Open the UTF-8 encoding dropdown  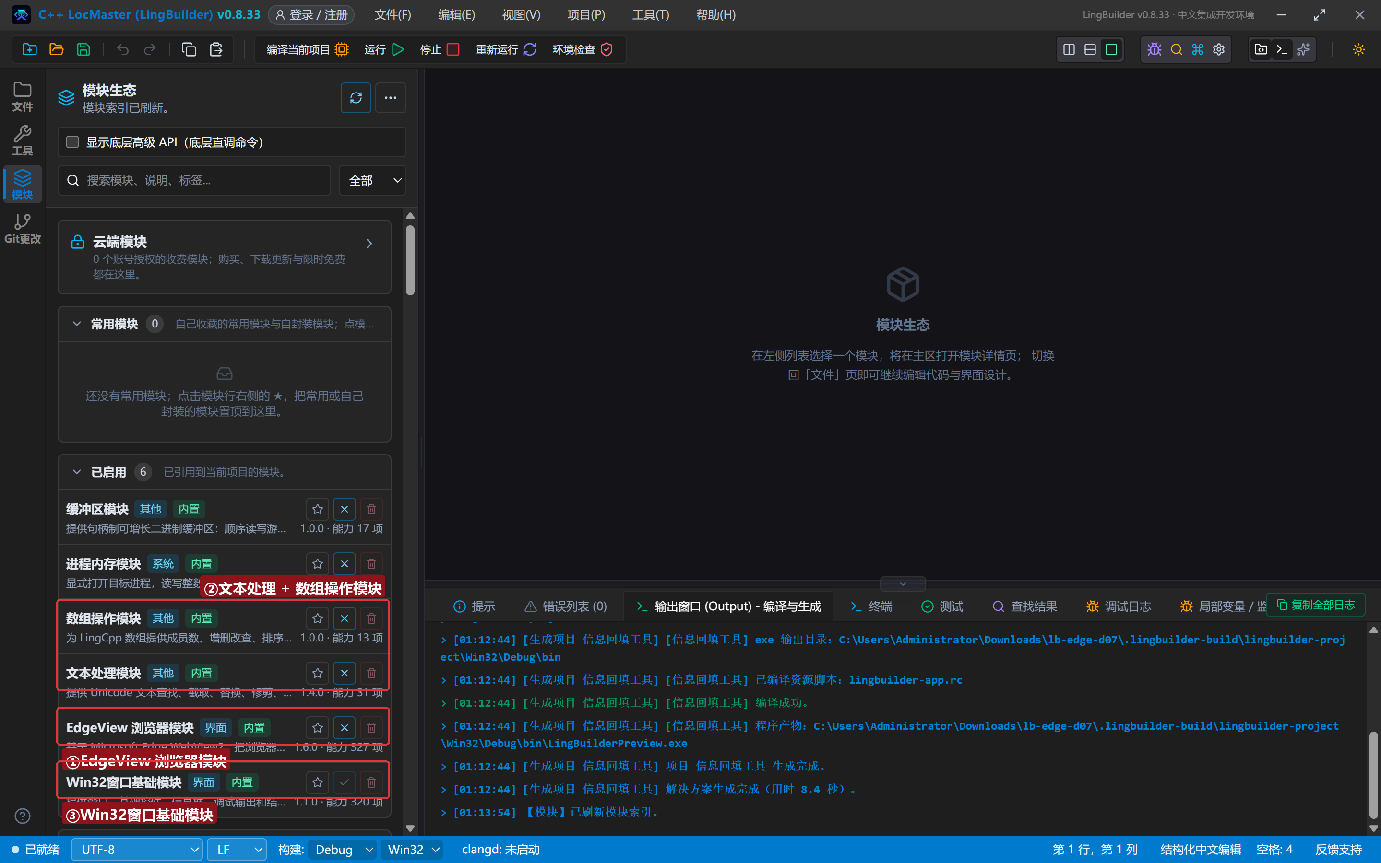click(137, 850)
